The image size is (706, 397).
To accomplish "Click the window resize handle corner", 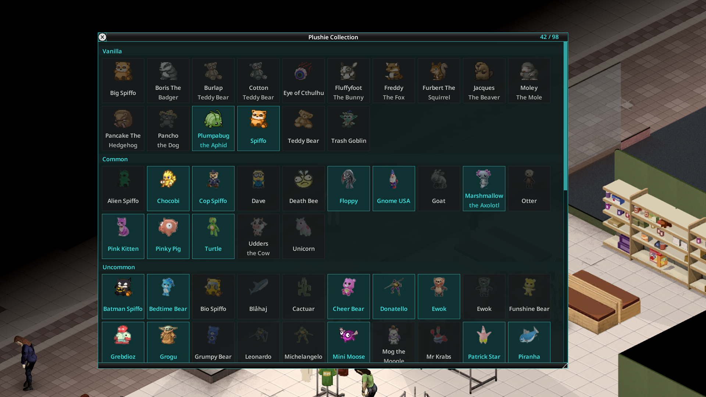I will pos(565,365).
